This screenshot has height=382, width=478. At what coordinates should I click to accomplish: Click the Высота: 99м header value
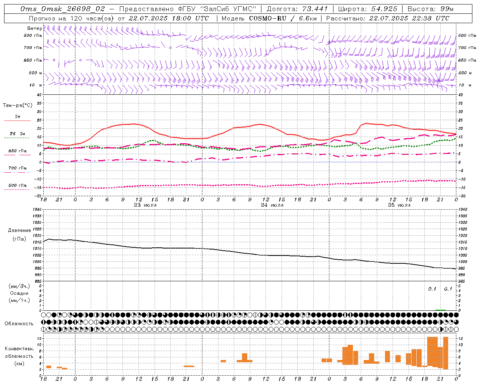431,9
